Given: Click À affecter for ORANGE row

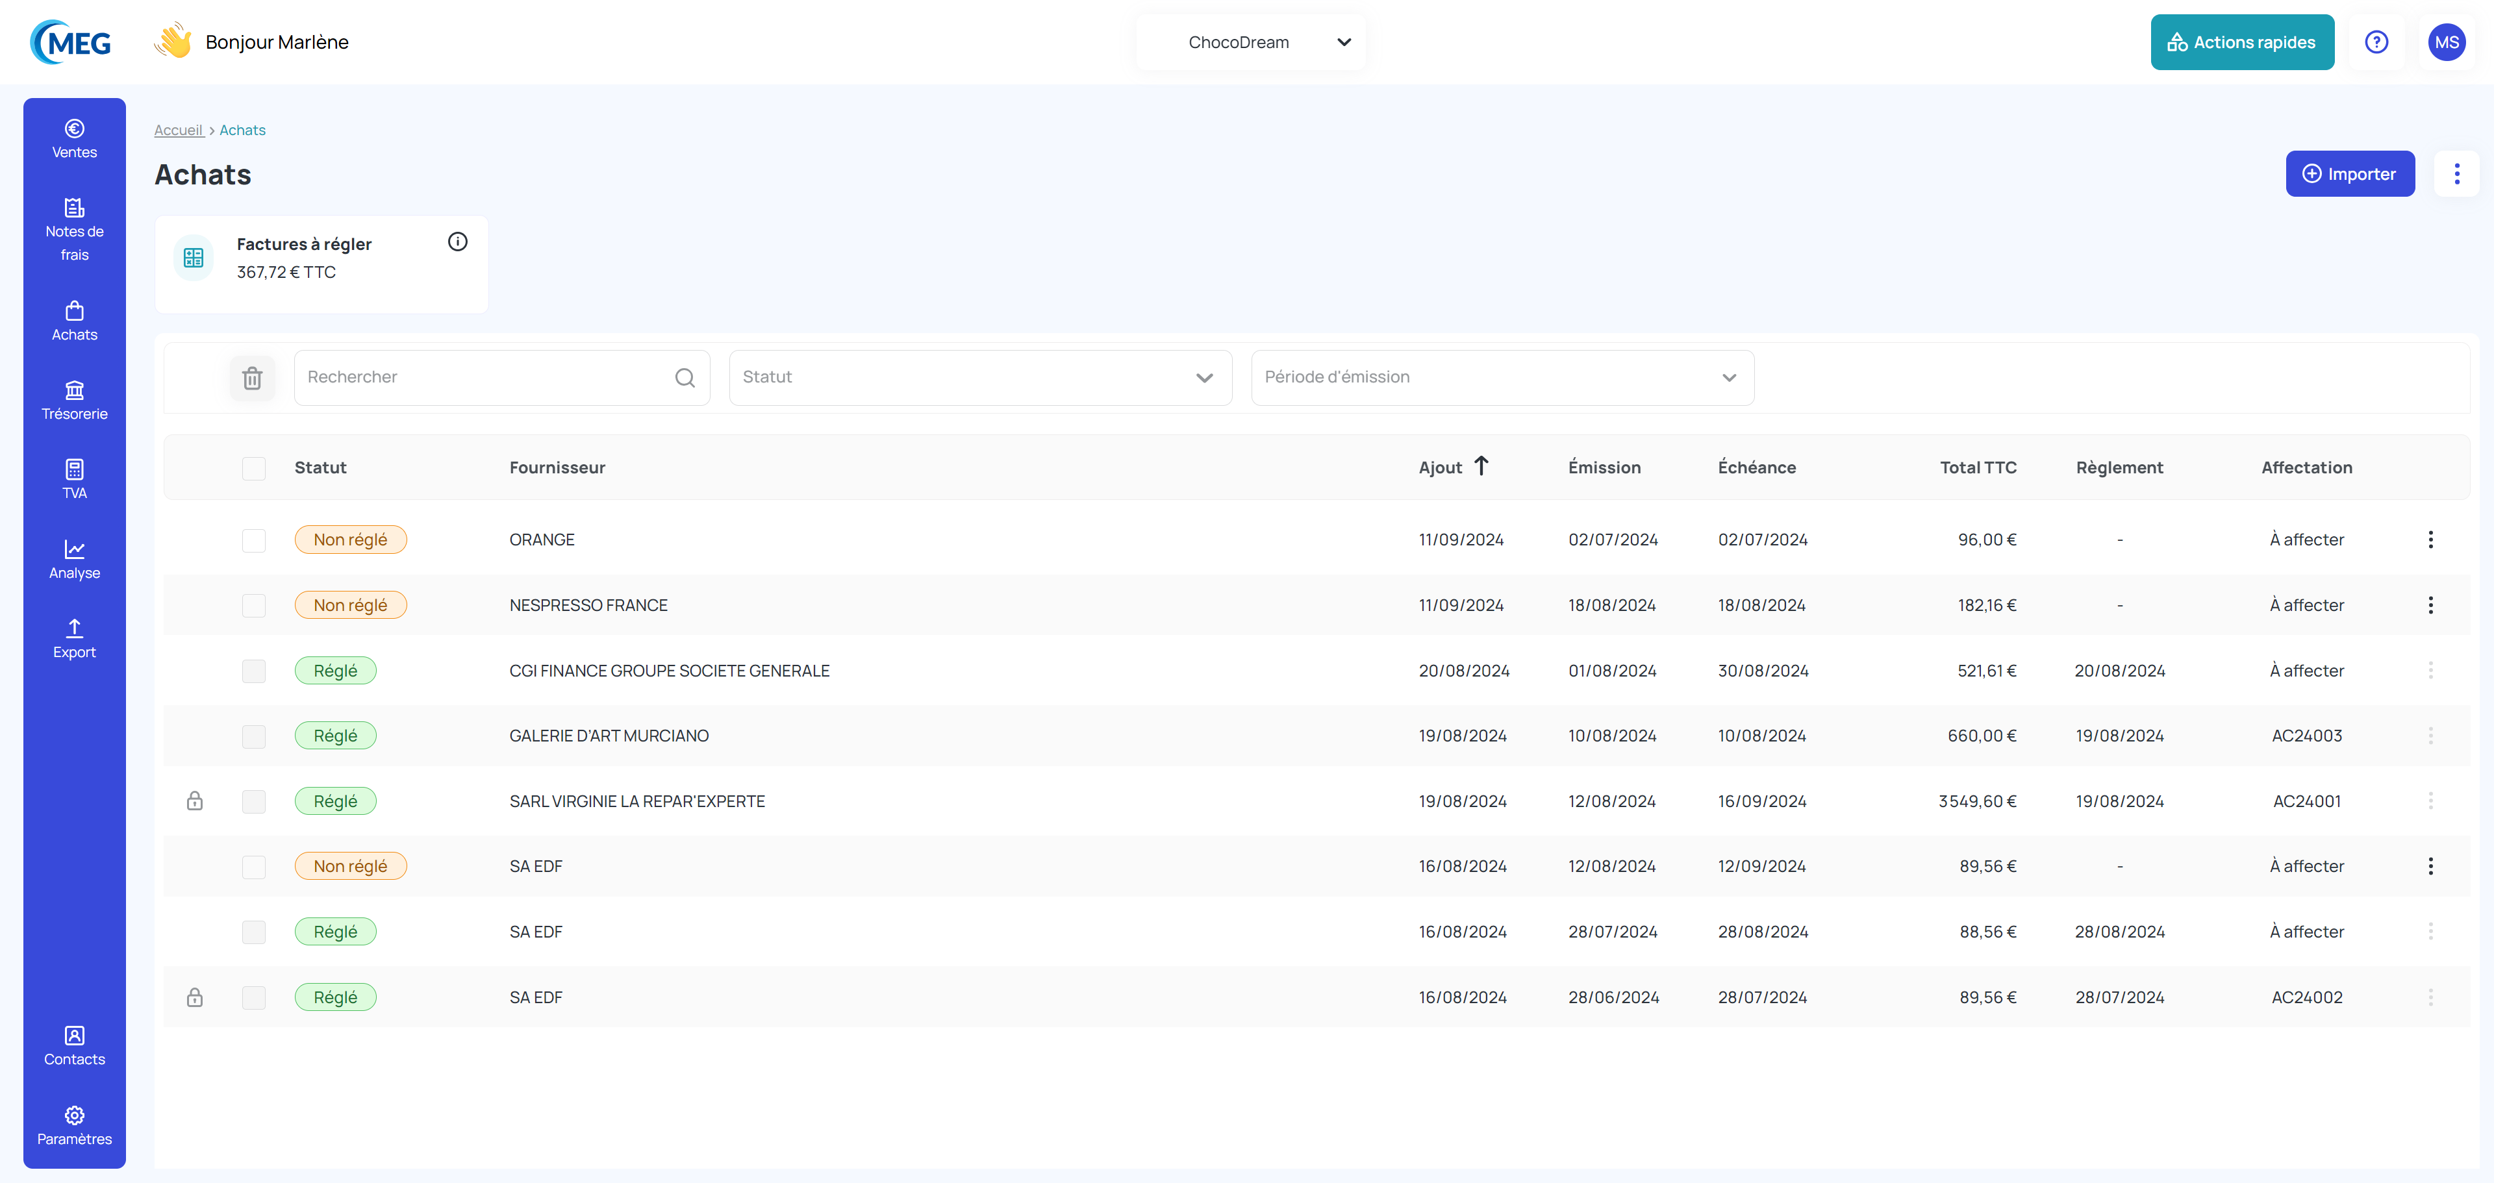Looking at the screenshot, I should point(2306,539).
